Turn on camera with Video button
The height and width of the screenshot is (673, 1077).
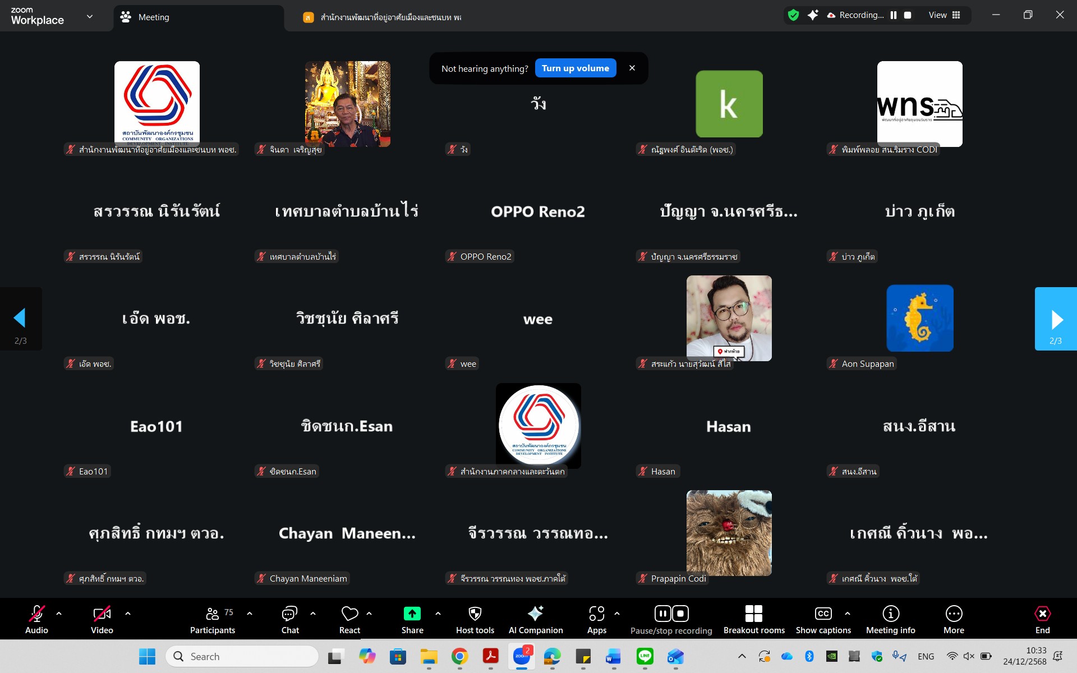(x=102, y=614)
